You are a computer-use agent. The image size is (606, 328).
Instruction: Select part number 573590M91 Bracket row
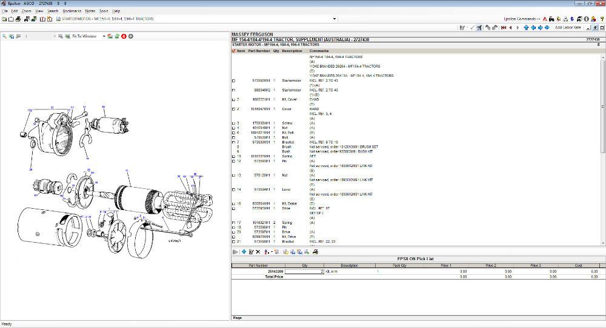point(261,142)
